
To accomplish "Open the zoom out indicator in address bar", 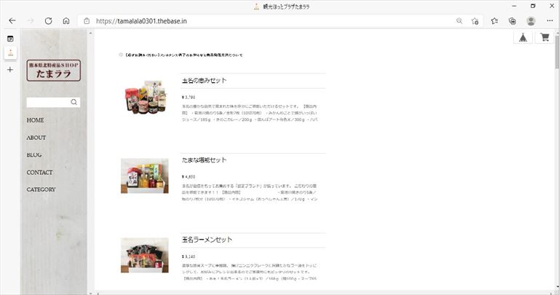I will [x=459, y=20].
